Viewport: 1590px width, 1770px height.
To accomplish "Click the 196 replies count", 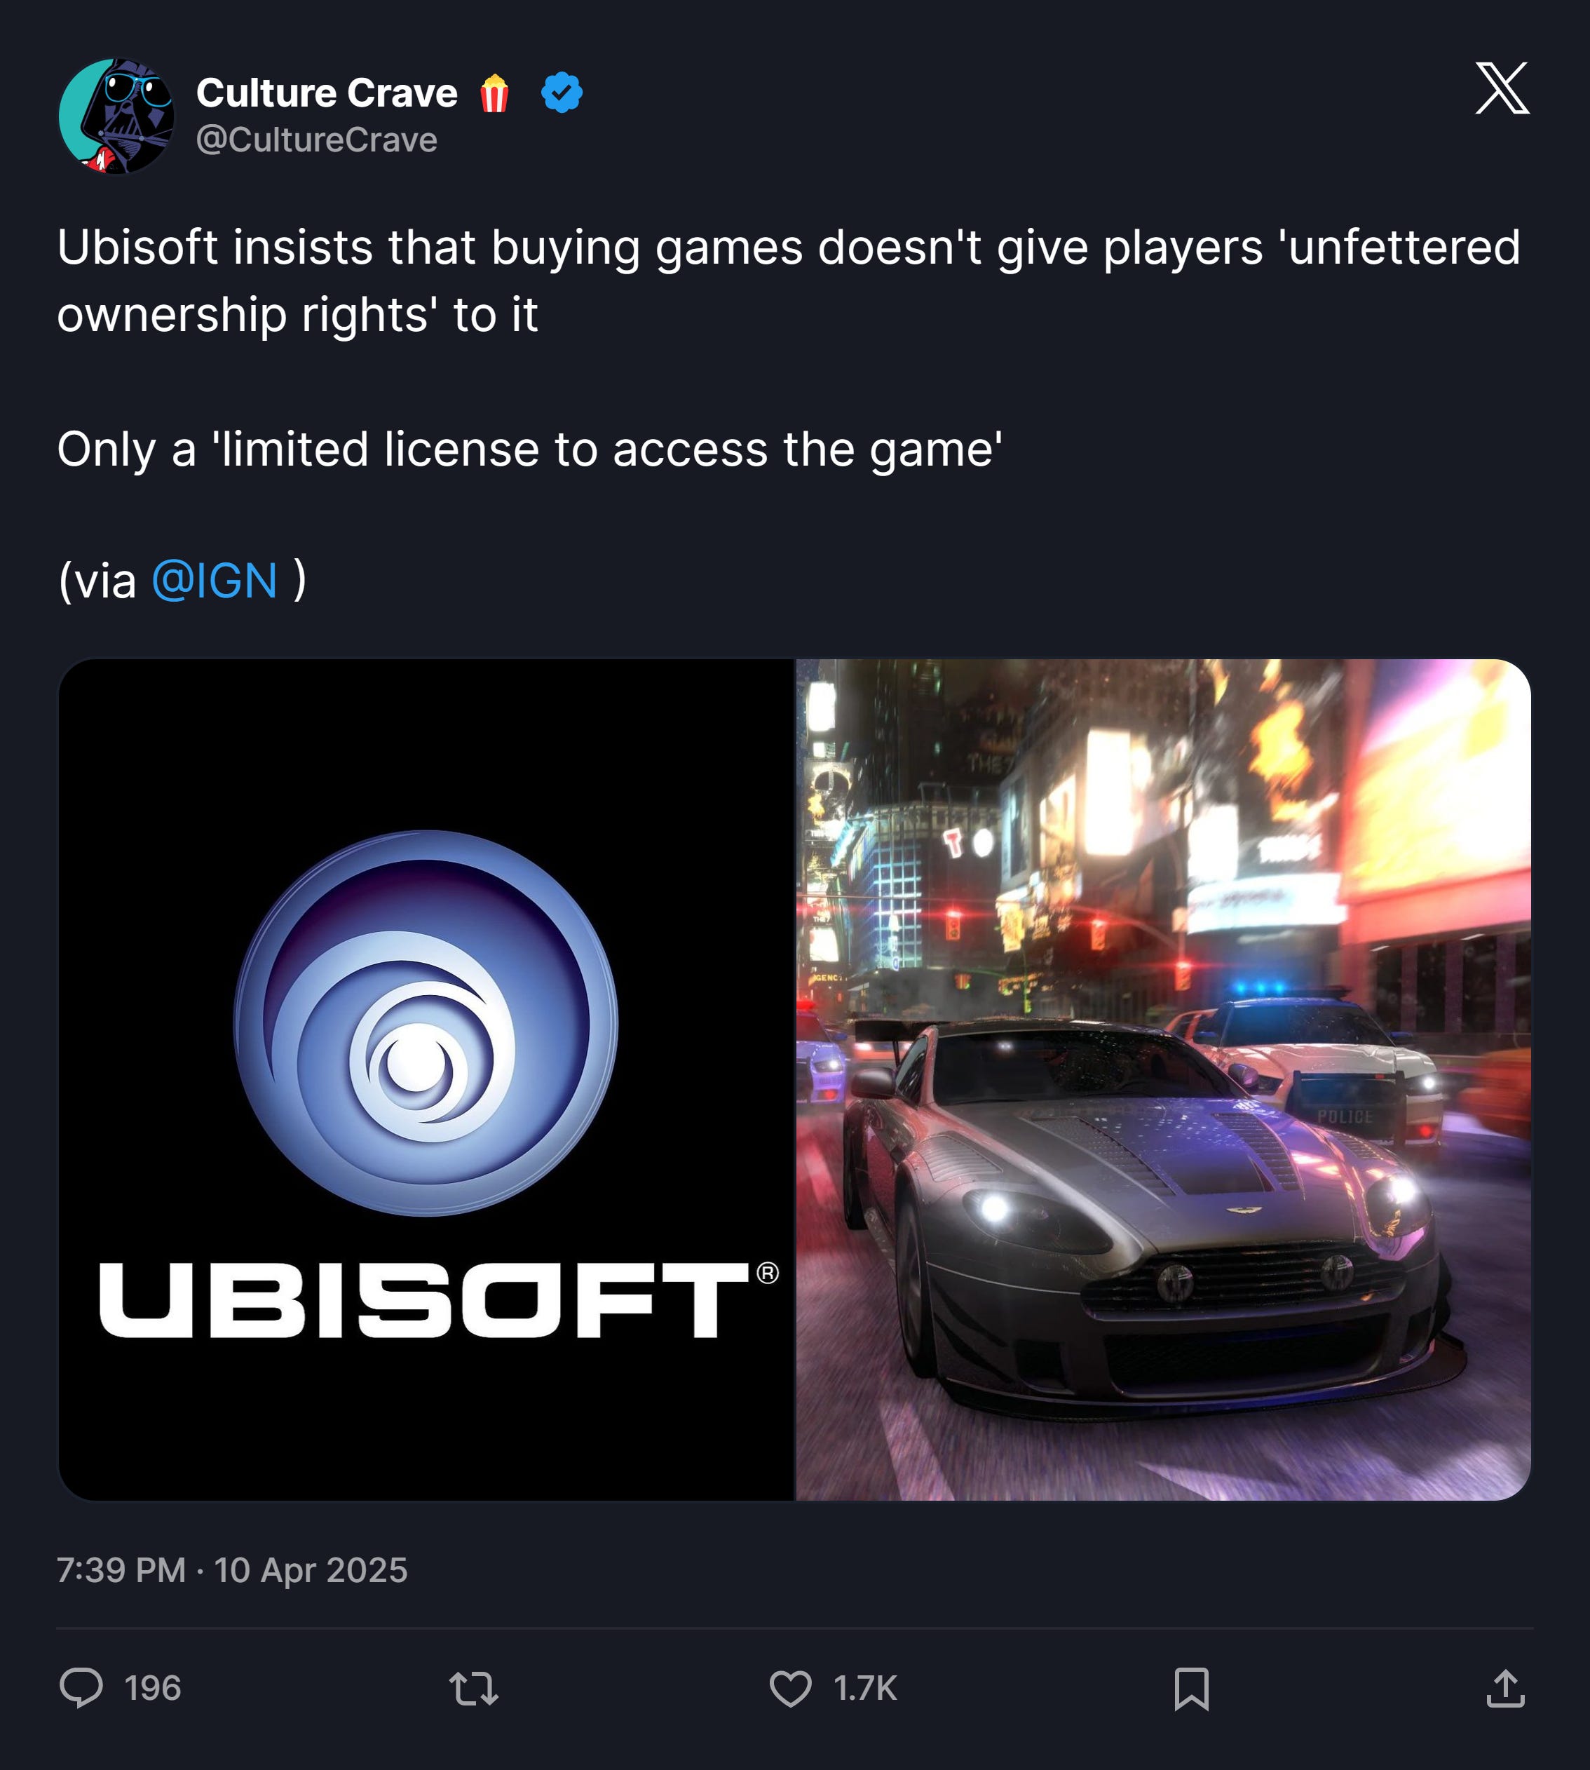I will tap(153, 1689).
